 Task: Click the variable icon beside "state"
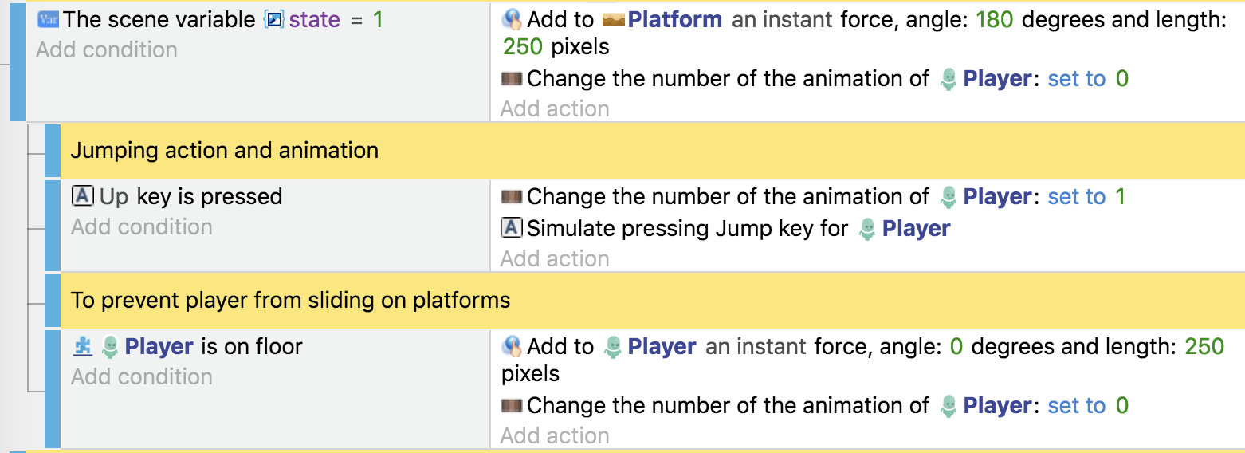(x=274, y=19)
